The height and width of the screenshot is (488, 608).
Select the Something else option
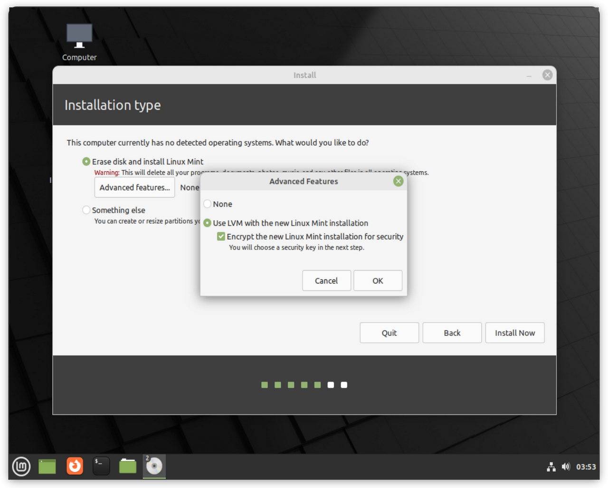[86, 210]
